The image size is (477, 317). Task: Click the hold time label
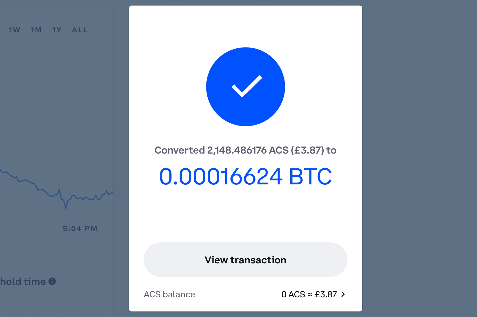23,281
